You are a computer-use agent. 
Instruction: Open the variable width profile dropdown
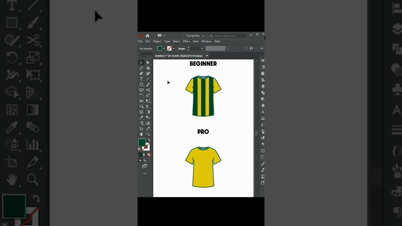click(227, 48)
